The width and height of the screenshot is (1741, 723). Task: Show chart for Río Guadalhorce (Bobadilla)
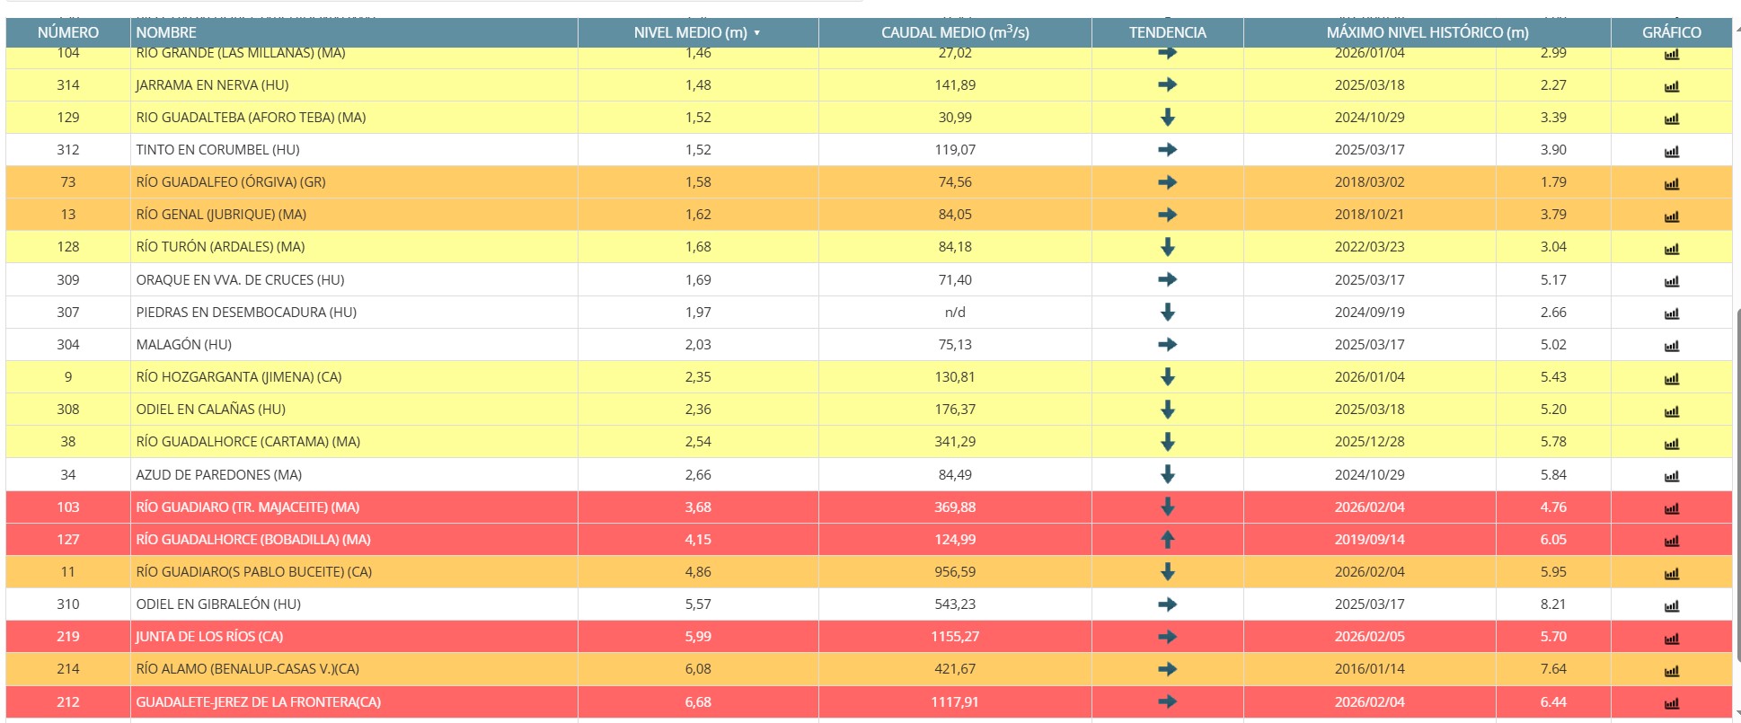[1671, 541]
